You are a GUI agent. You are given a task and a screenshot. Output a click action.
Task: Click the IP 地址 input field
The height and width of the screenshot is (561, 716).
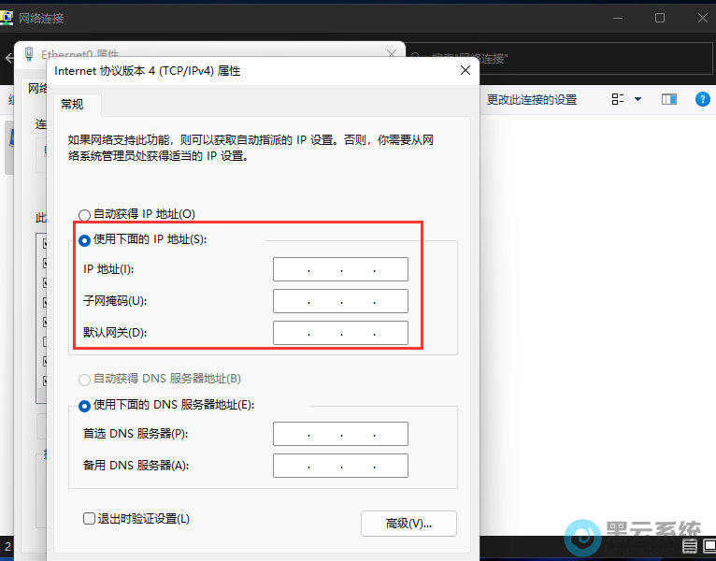340,269
